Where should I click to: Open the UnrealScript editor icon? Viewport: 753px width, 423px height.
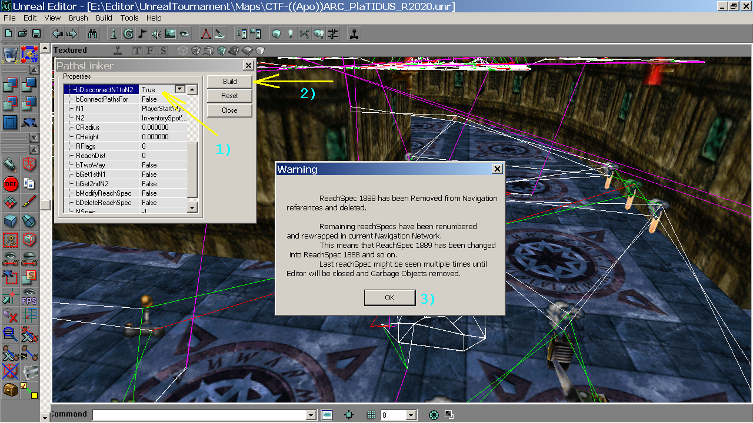(219, 33)
